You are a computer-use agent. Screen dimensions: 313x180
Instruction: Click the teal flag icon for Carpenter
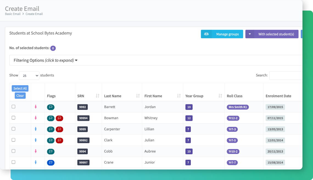(51, 129)
